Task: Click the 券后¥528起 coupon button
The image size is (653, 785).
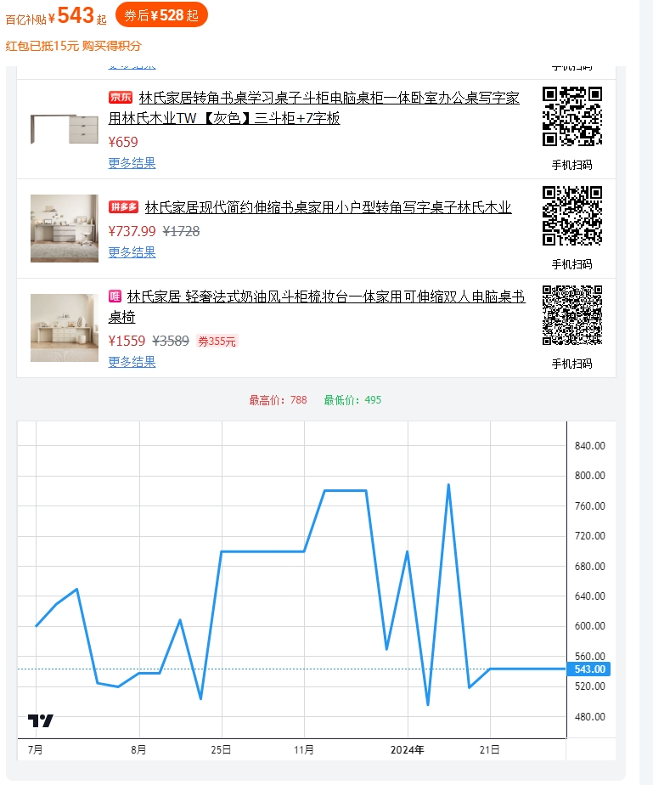Action: click(161, 15)
